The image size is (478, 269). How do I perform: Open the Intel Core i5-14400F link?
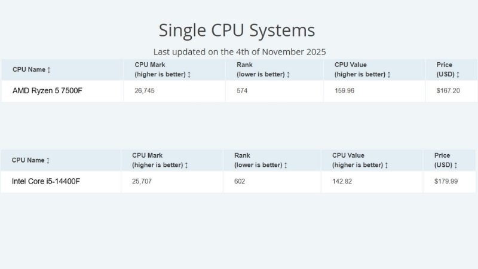click(46, 181)
